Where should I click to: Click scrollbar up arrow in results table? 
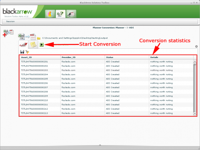(x=195, y=61)
